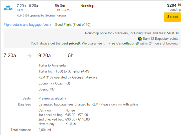Collapse the Flight details and baggage fees section
Viewport: 183px width, 135px height.
pyautogui.click(x=27, y=25)
